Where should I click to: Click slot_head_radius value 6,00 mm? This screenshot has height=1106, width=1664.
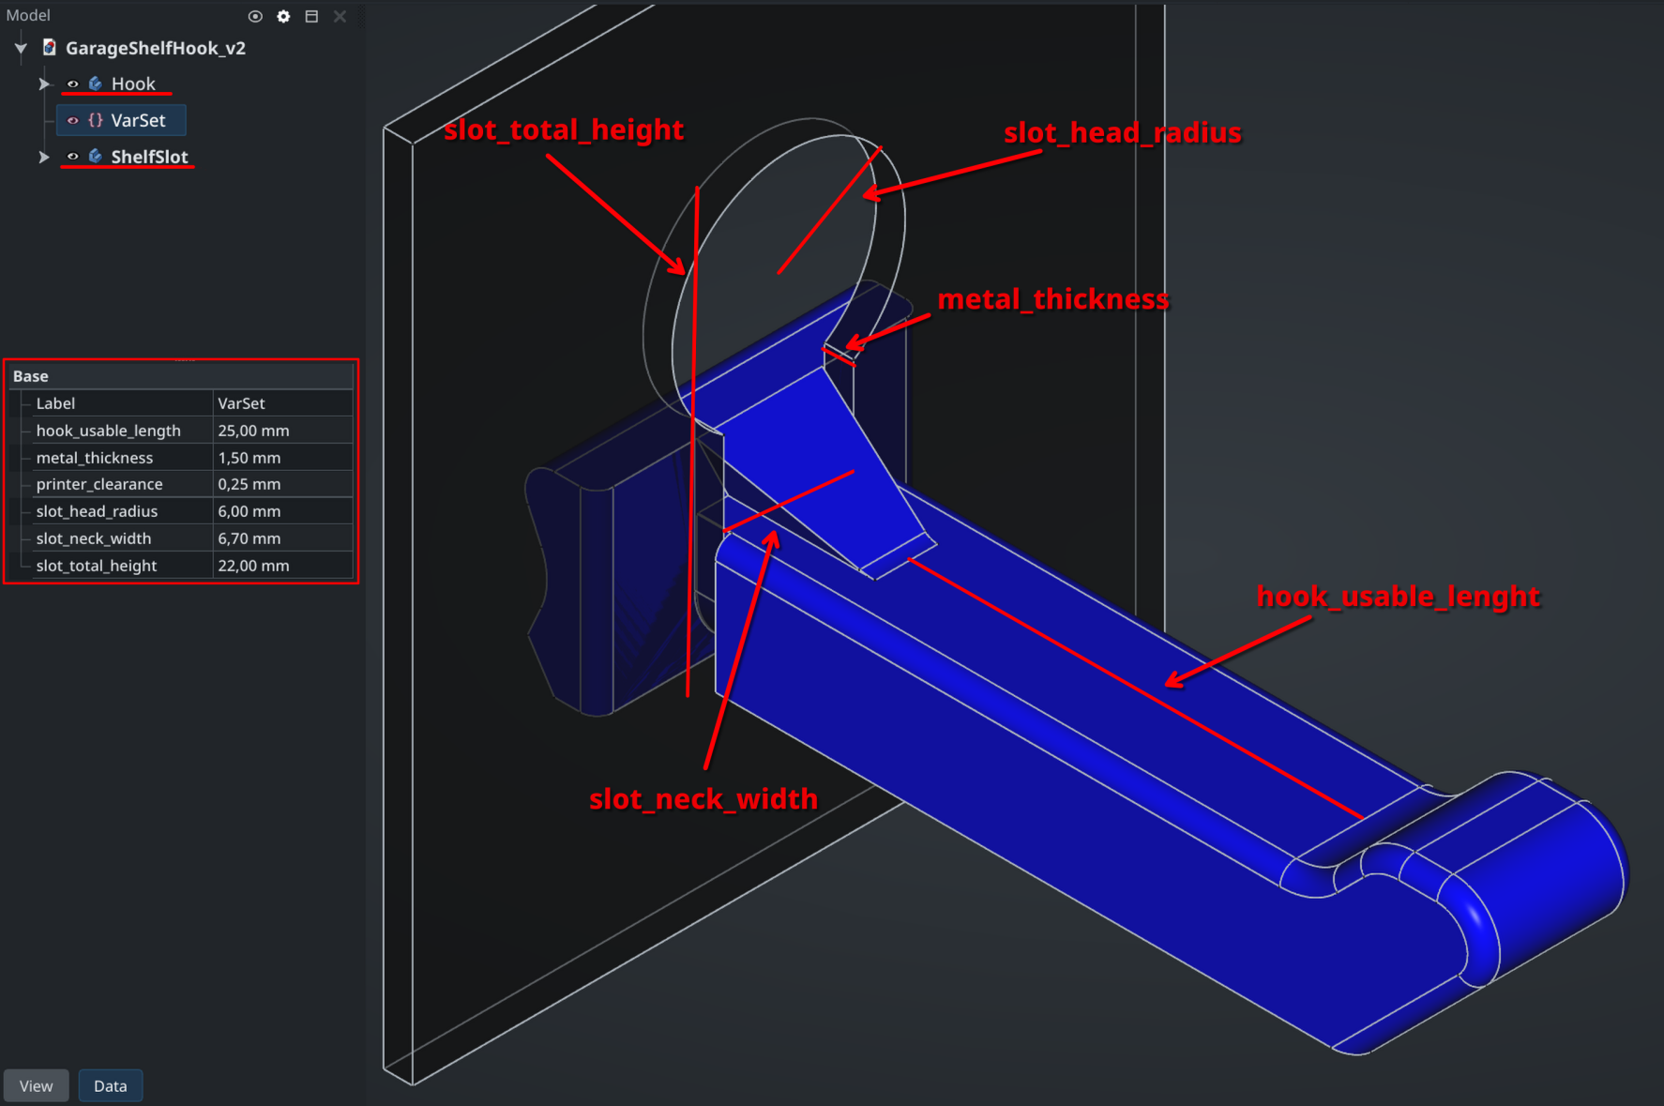[283, 511]
